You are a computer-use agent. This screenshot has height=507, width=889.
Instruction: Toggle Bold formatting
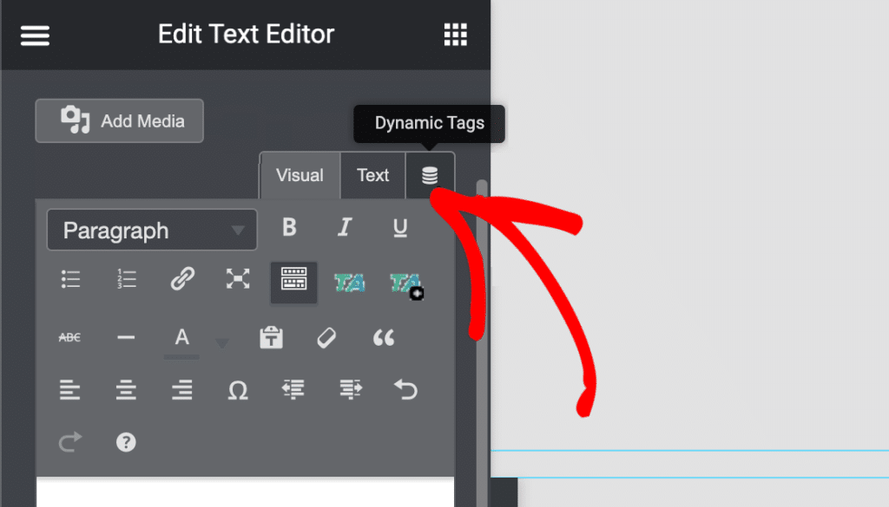[289, 227]
